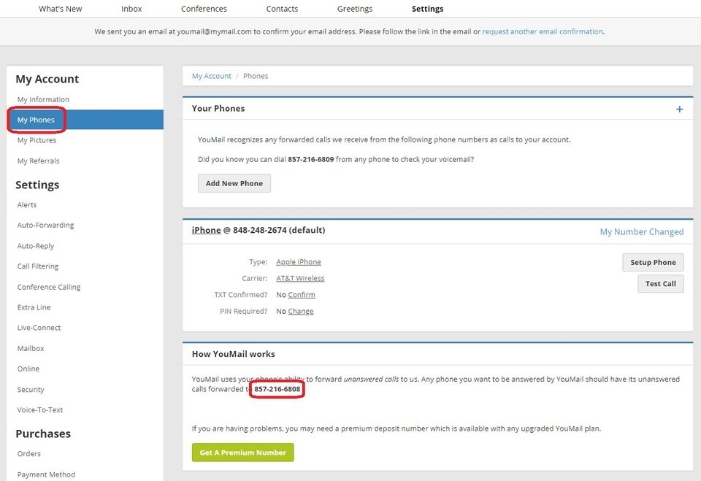Screen dimensions: 701x481
Task: Go to the Inbox tab
Action: coord(131,9)
